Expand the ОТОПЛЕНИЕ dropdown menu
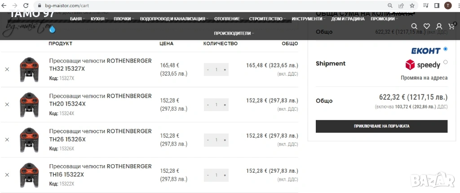Image resolution: width=460 pixels, height=193 pixels. coord(228,19)
